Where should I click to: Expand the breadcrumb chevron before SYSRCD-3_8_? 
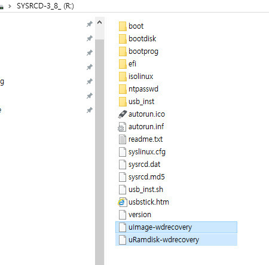pyautogui.click(x=10, y=6)
